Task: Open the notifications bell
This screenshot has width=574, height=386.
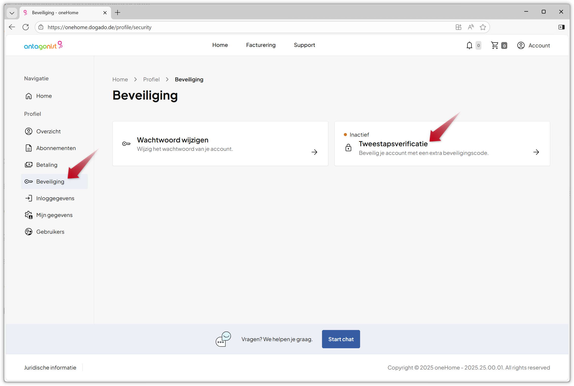Action: (469, 45)
